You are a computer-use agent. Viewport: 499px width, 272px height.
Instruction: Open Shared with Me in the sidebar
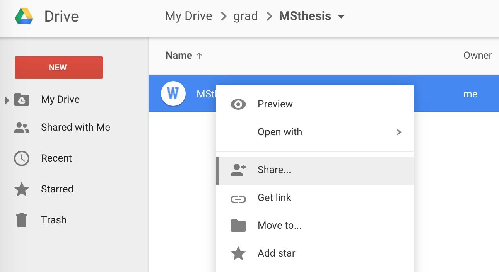pyautogui.click(x=75, y=127)
